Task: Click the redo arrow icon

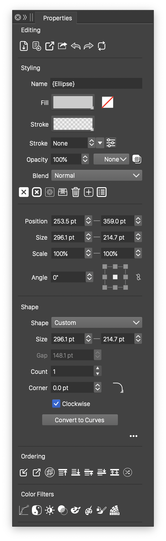Action: click(88, 46)
